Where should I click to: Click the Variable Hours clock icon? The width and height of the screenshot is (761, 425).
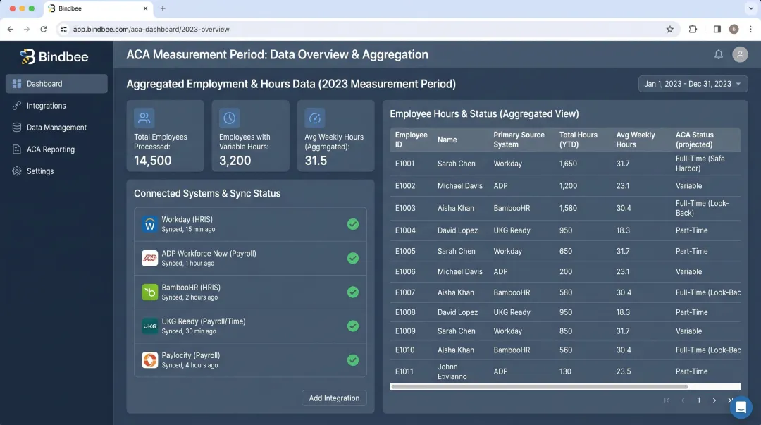tap(229, 118)
